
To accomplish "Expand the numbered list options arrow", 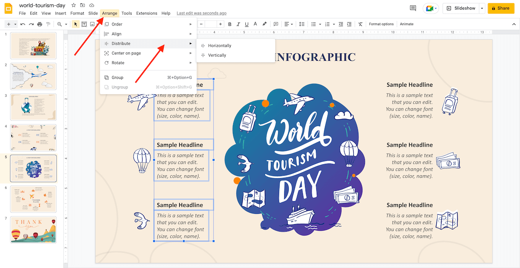I will click(x=333, y=24).
